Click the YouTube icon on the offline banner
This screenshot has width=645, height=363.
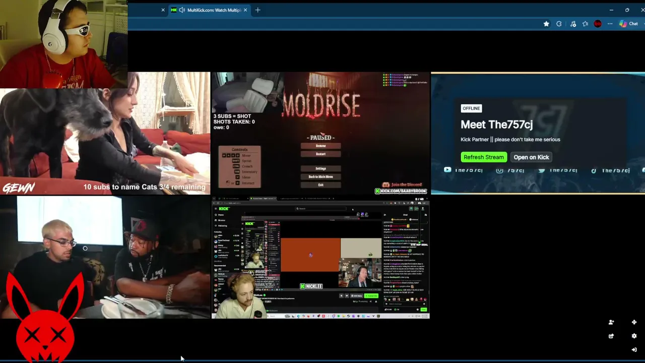447,170
